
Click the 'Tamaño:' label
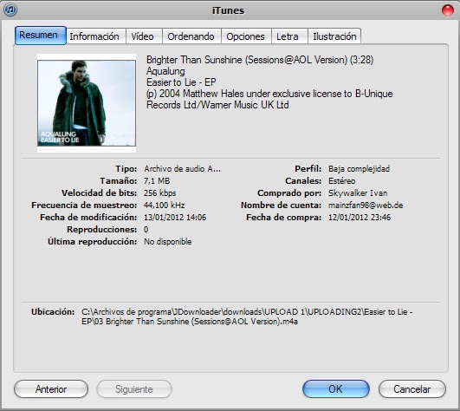[119, 181]
